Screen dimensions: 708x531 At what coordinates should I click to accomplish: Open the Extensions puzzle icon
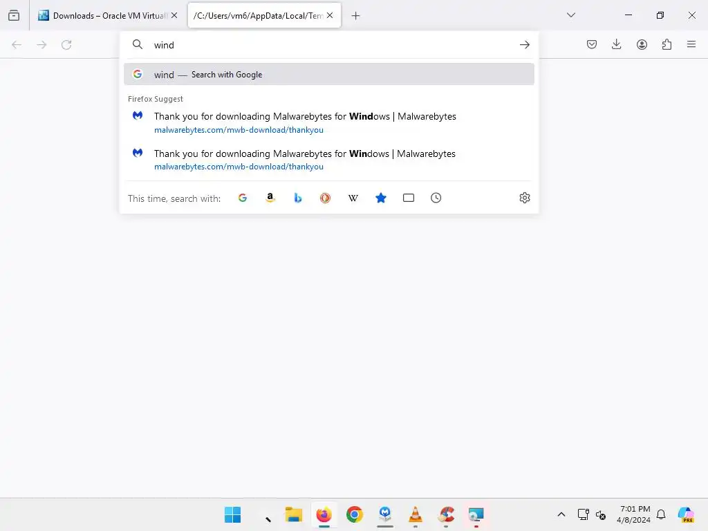(667, 44)
